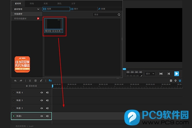Switch to the 文字 tab
The height and width of the screenshot is (128, 192).
(x=73, y=4)
